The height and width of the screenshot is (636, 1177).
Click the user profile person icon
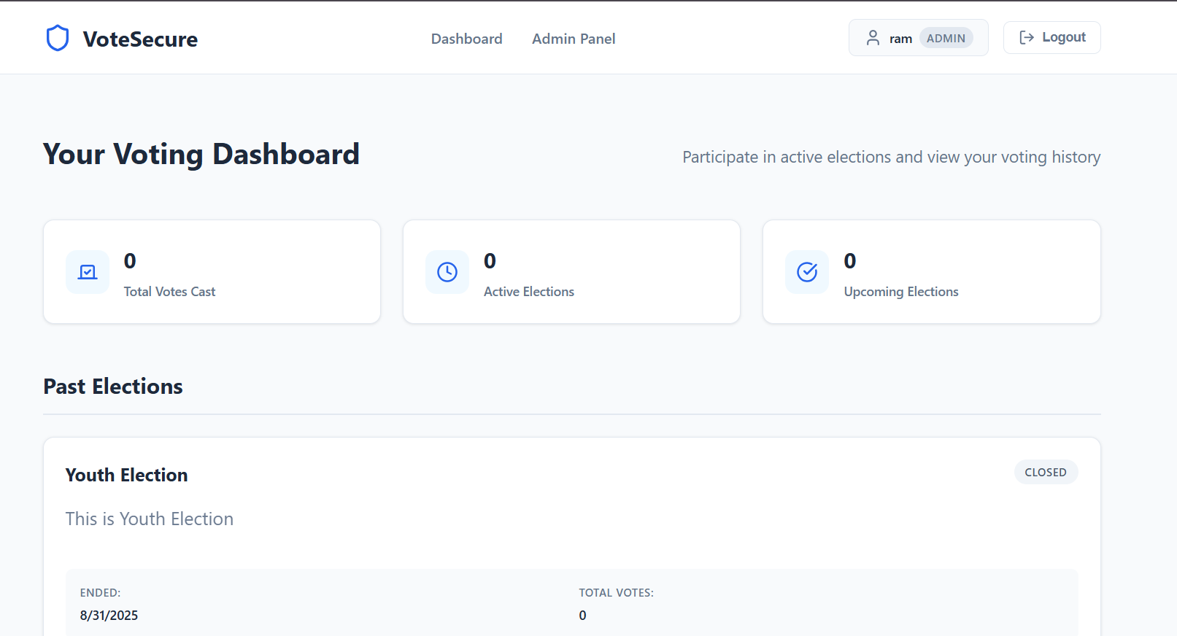click(873, 37)
